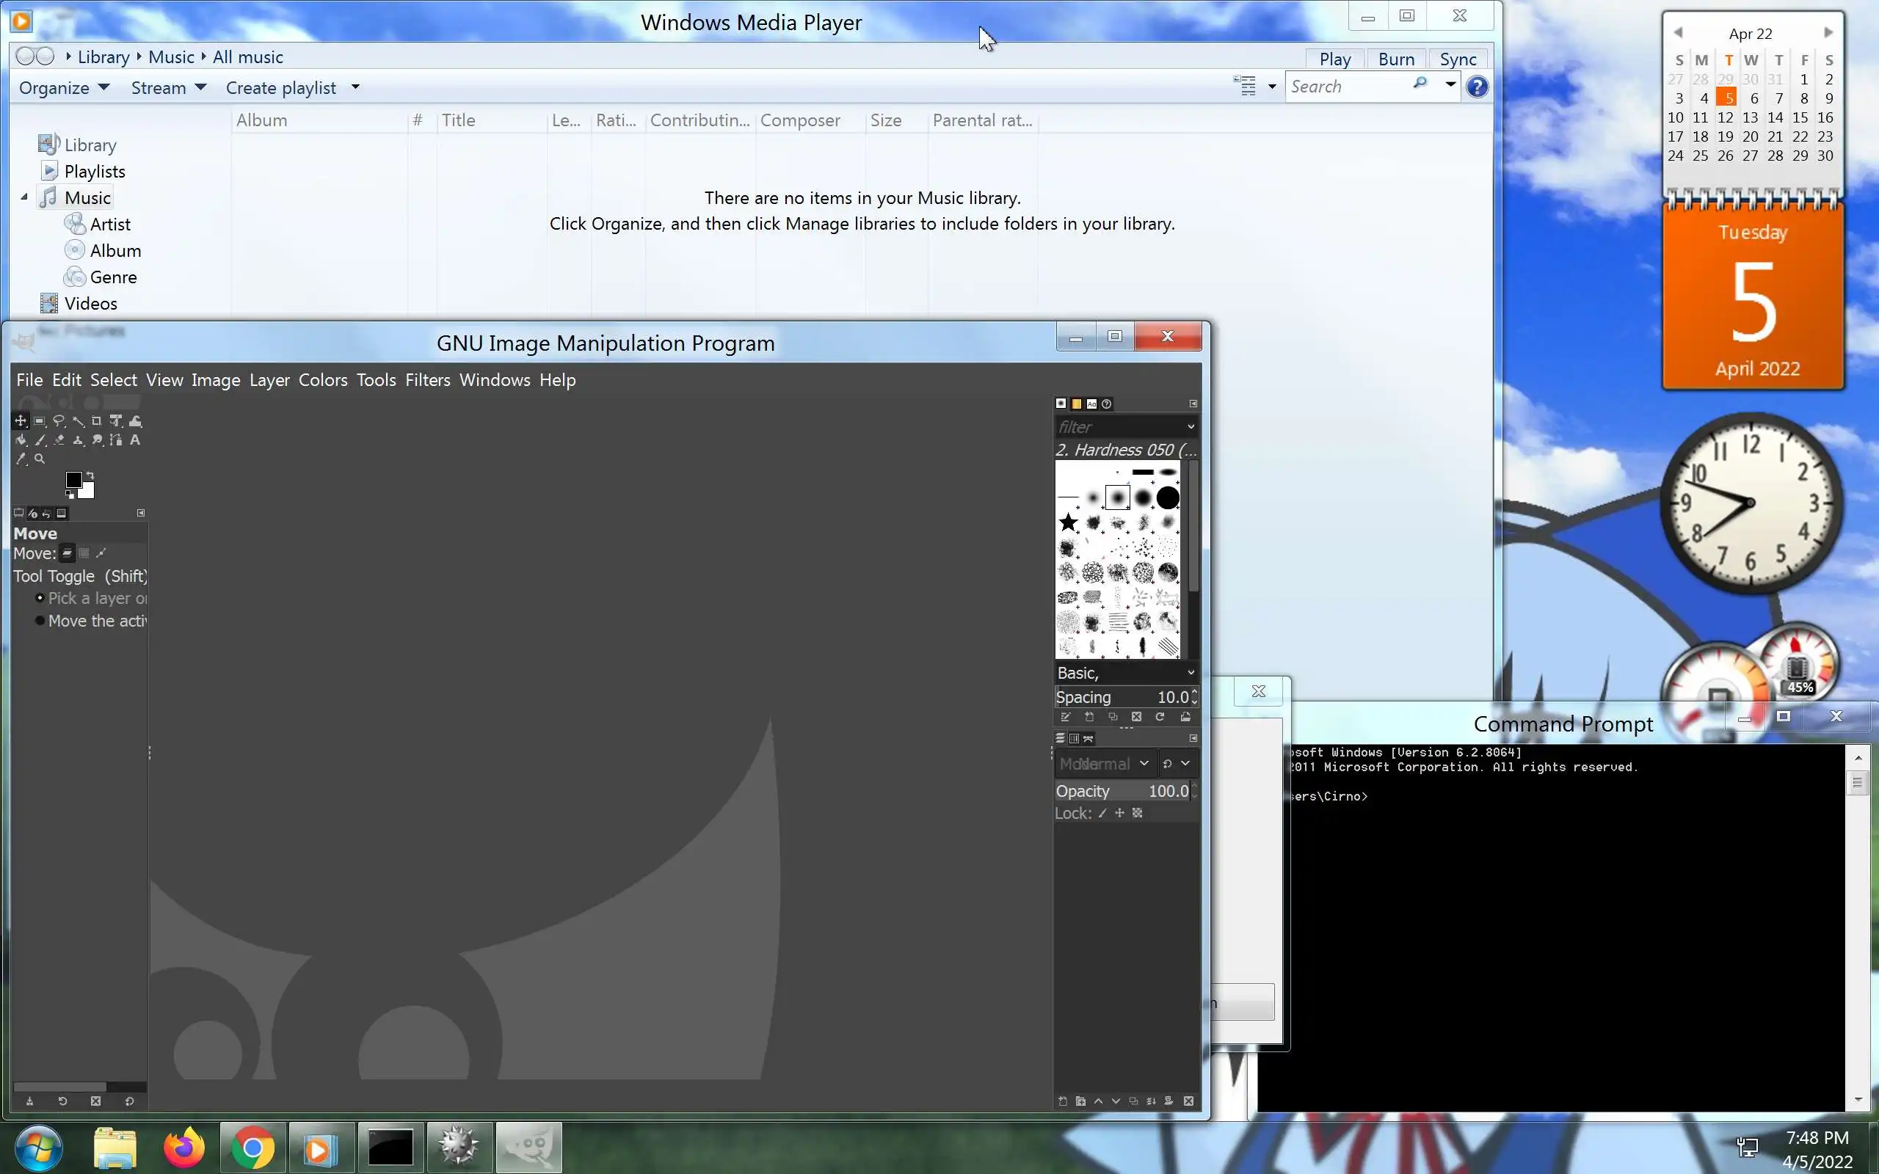
Task: Select the Eraser tool
Action: click(59, 440)
